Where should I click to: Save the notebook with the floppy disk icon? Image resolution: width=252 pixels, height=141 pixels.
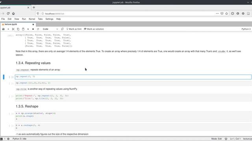click(x=3, y=29)
